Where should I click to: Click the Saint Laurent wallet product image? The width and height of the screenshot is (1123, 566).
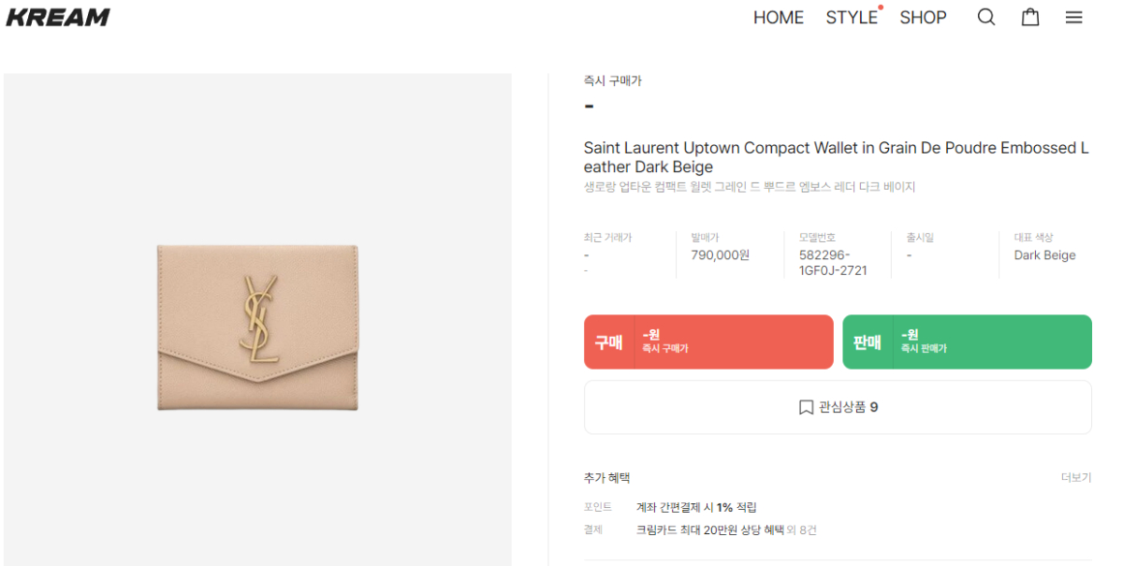pyautogui.click(x=257, y=327)
